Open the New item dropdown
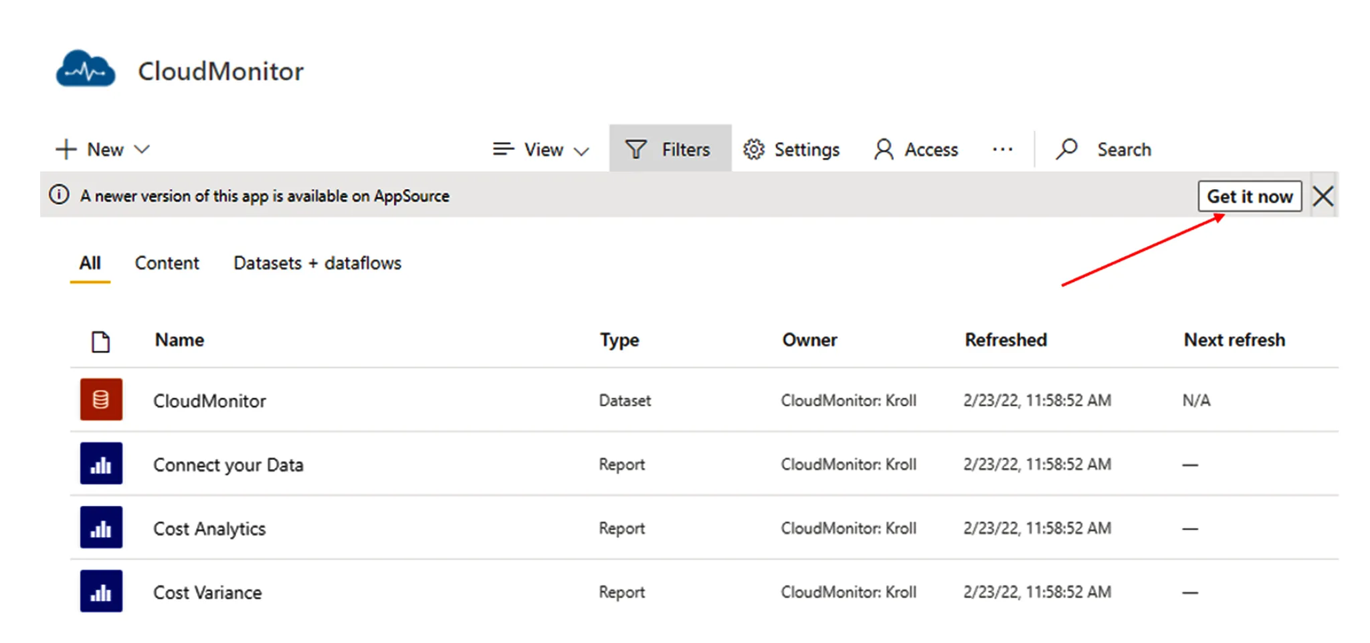This screenshot has width=1370, height=643. click(102, 149)
